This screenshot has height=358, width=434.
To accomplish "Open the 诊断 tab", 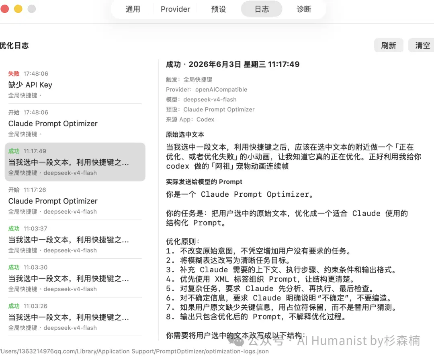I will pyautogui.click(x=304, y=9).
